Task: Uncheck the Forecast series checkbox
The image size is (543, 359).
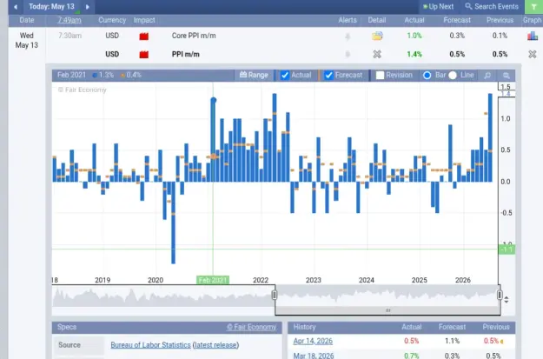Action: [x=328, y=76]
